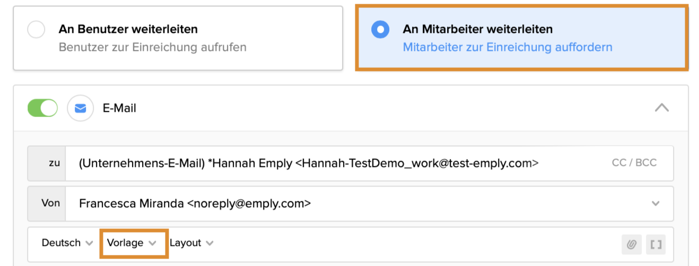Image resolution: width=699 pixels, height=266 pixels.
Task: Open the Vorlage template dropdown
Action: 132,243
